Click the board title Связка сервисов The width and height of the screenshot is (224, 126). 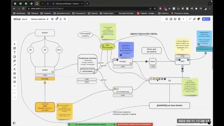(38, 19)
